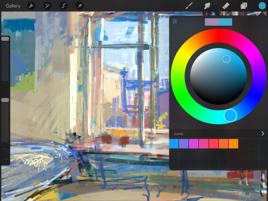Pick the red-orange palette swatch

point(223,144)
